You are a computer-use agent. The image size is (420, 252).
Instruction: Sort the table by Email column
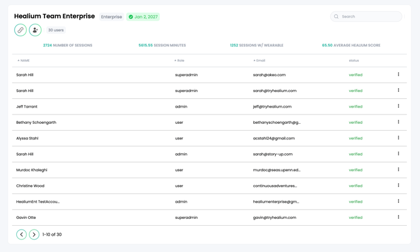pyautogui.click(x=259, y=61)
